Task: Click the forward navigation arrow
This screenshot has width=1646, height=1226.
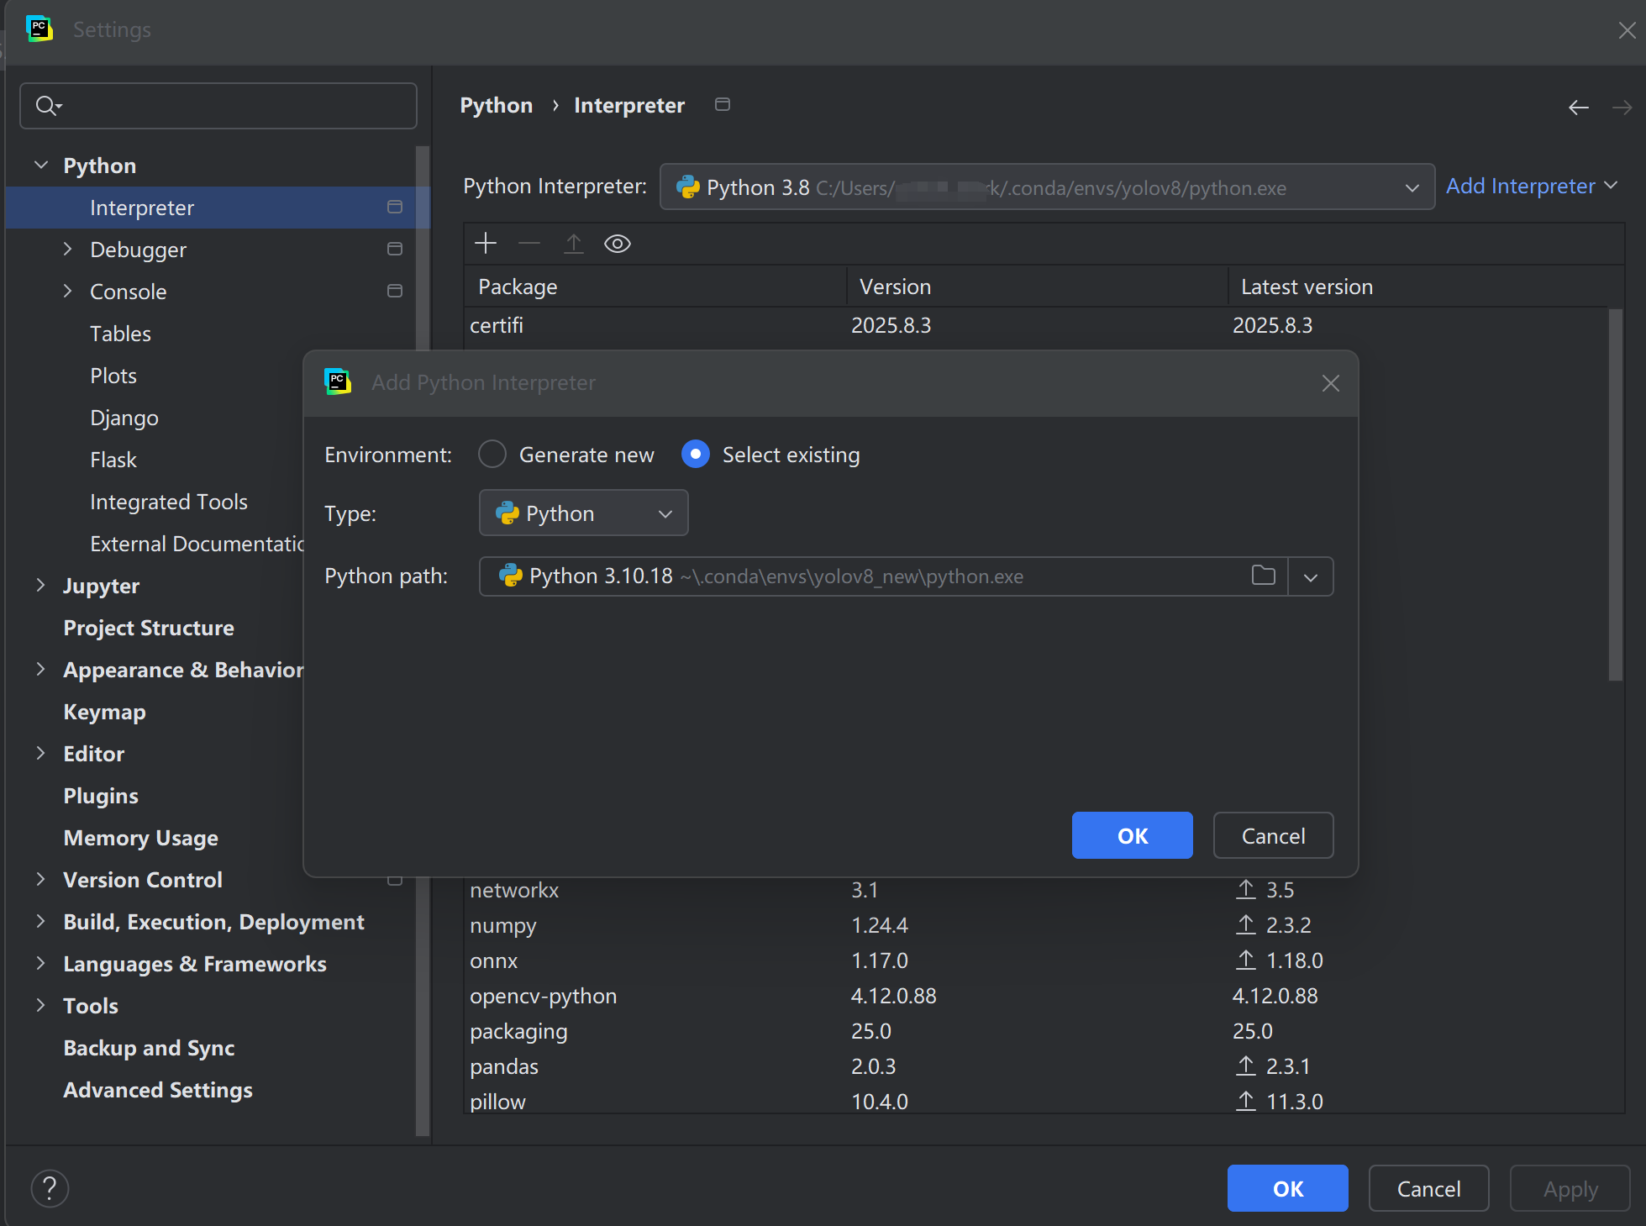Action: (x=1623, y=107)
